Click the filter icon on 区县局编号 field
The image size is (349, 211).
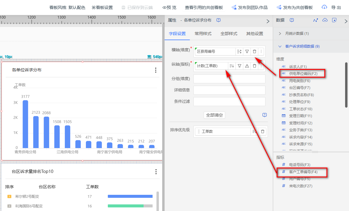click(x=247, y=52)
